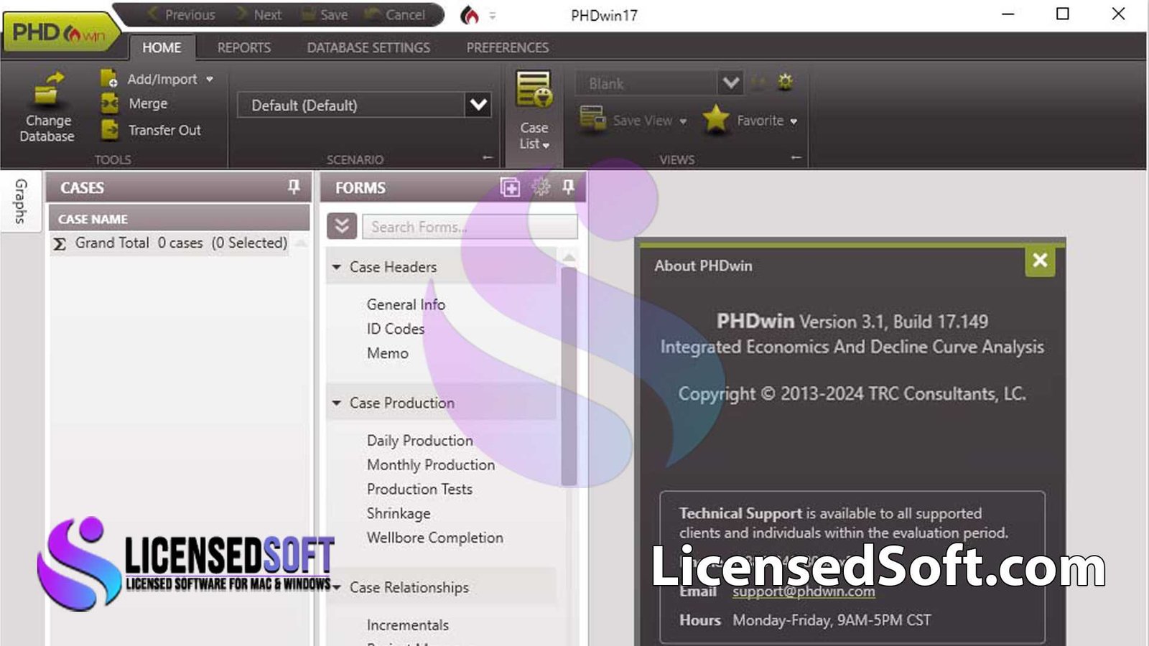1149x646 pixels.
Task: Click the add new form icon
Action: pyautogui.click(x=509, y=187)
